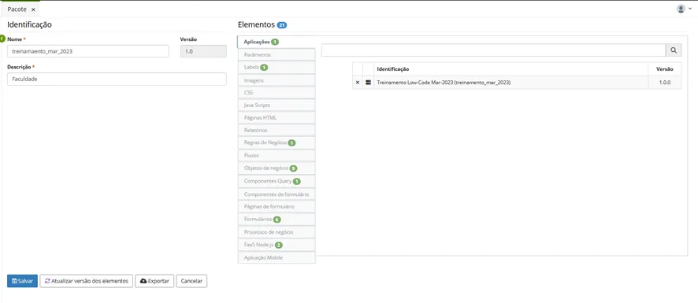Collapse the side panel green arrow
Viewport: 698px width, 303px height.
click(x=2, y=39)
